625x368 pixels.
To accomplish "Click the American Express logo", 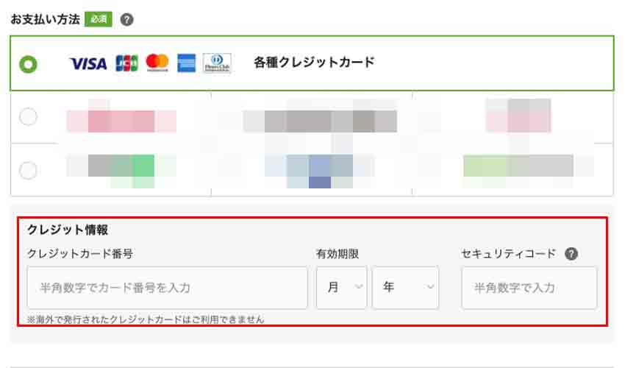I will (x=187, y=63).
